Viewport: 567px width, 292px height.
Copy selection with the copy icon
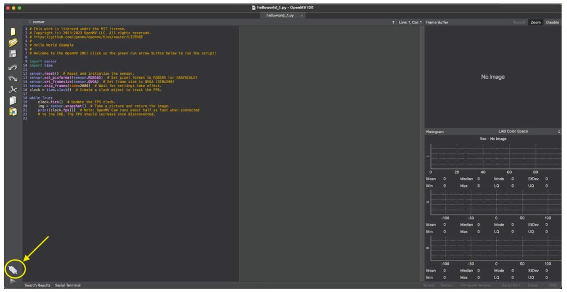click(13, 101)
